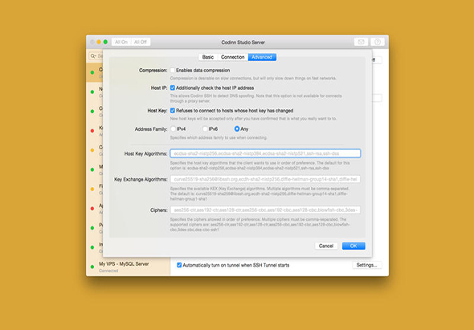This screenshot has width=474, height=330.
Task: Turn all tunnels on with All On
Action: click(121, 42)
